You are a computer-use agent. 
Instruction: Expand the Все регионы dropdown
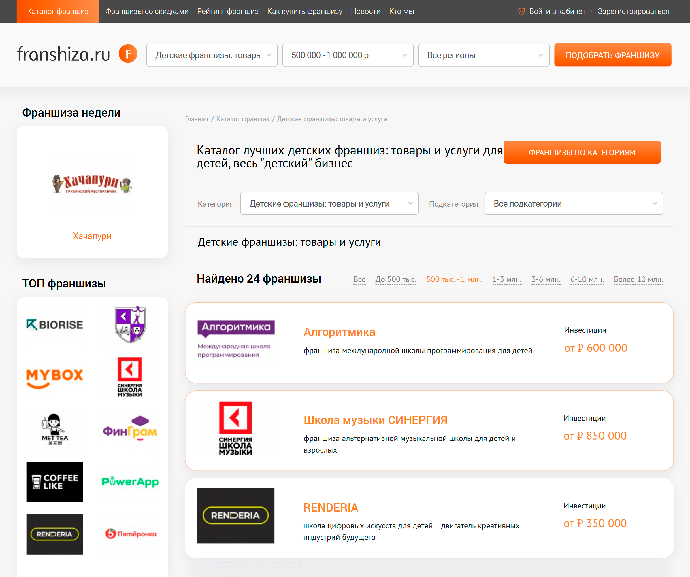pyautogui.click(x=484, y=55)
